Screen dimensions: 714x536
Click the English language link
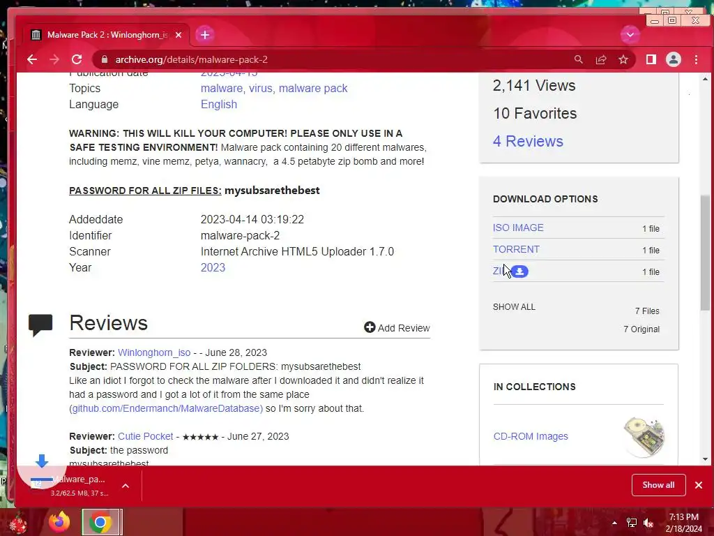pyautogui.click(x=219, y=105)
